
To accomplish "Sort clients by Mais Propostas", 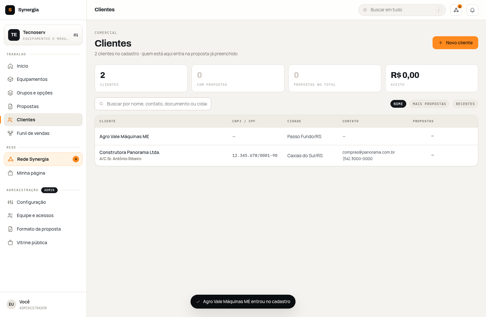I will click(x=429, y=104).
